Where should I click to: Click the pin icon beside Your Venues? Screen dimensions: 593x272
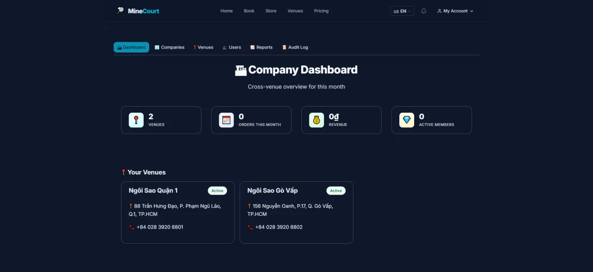pos(123,172)
